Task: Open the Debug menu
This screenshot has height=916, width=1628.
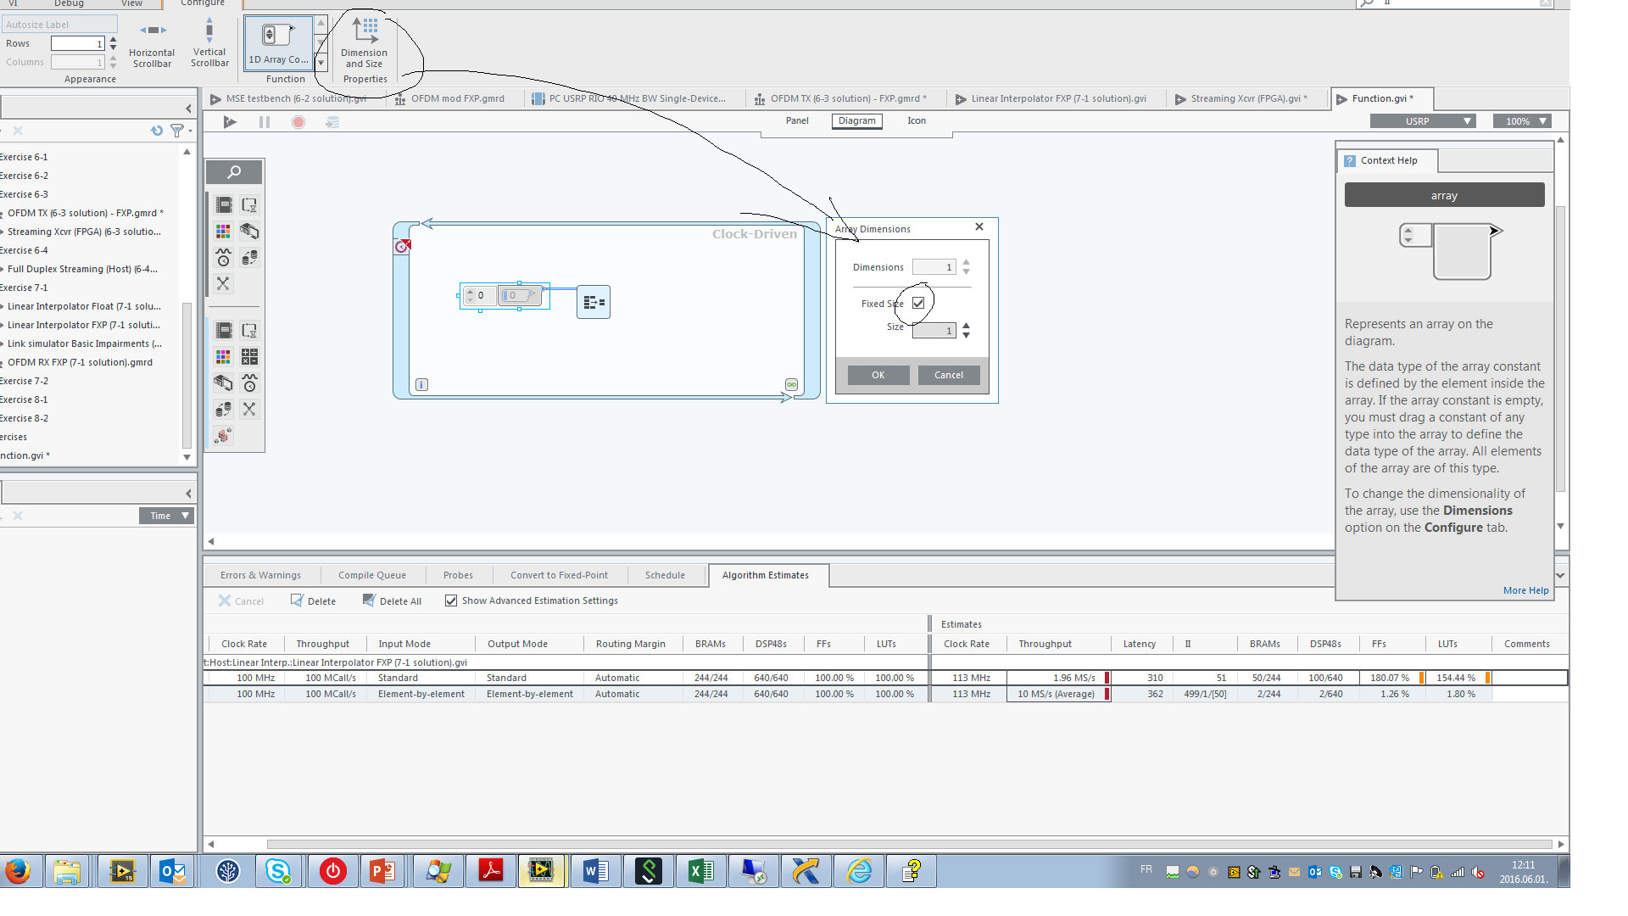Action: pos(70,3)
